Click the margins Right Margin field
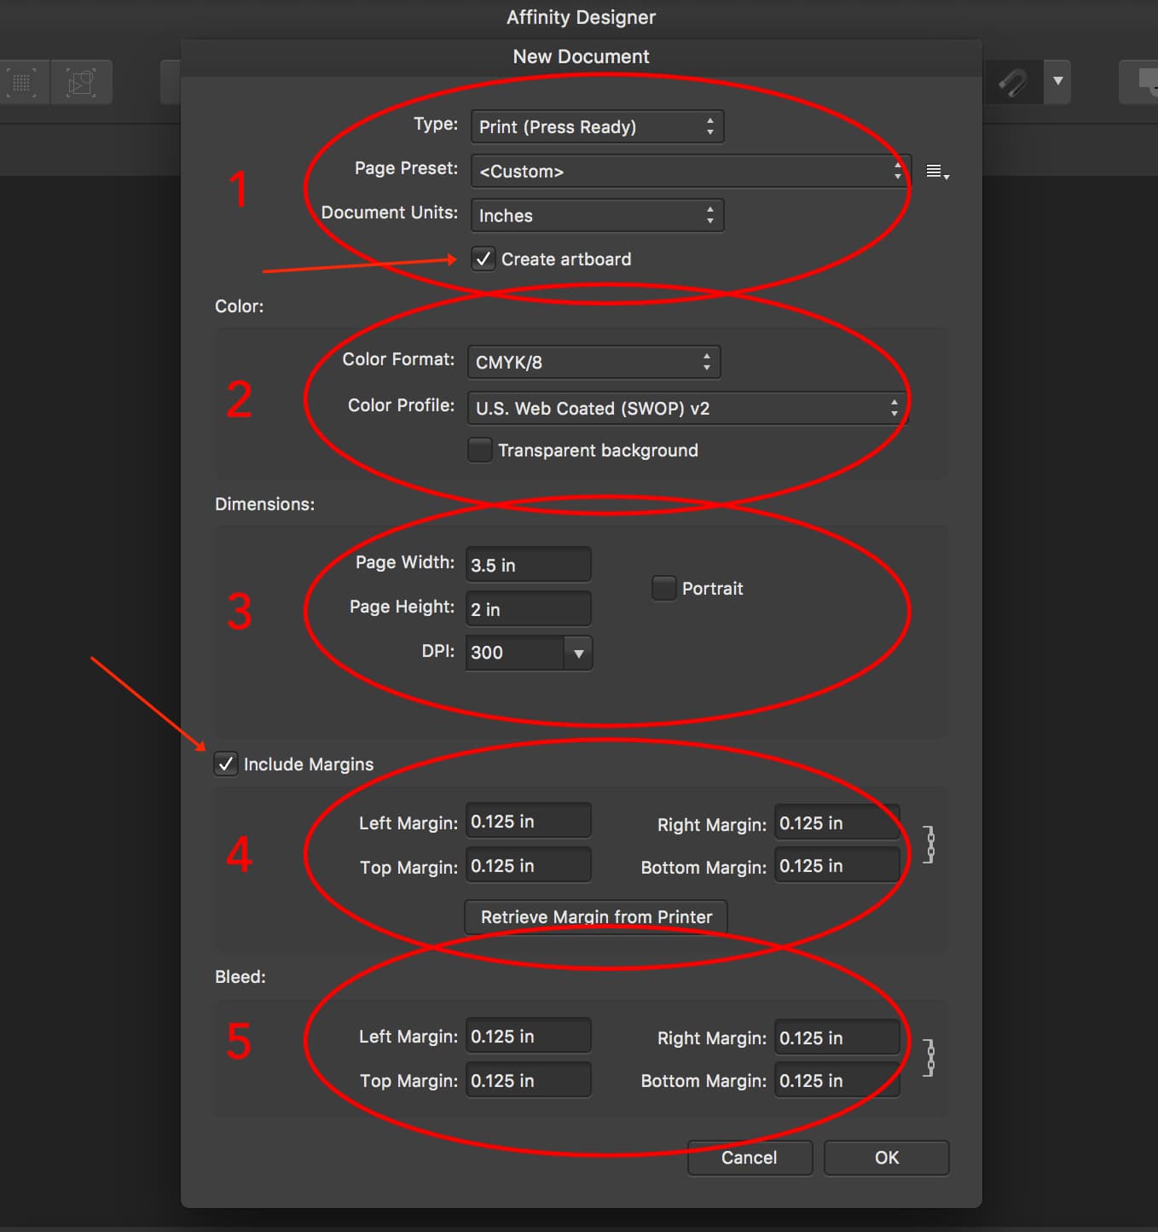Screen dimensions: 1158x1232 [x=837, y=822]
